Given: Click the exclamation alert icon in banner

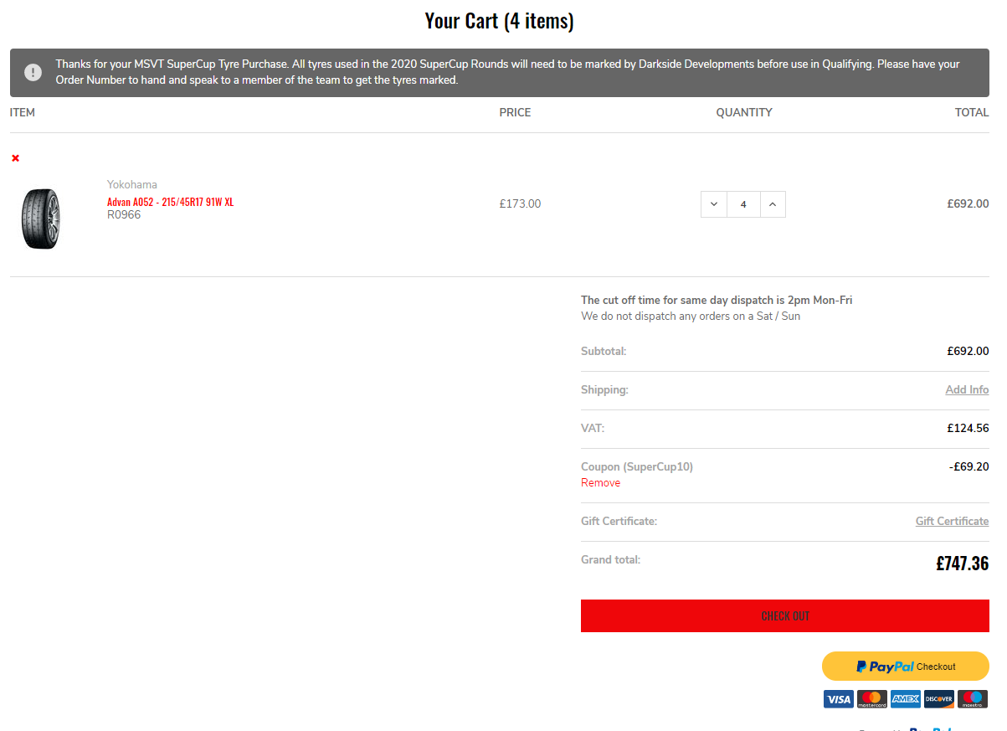Looking at the screenshot, I should [x=33, y=72].
